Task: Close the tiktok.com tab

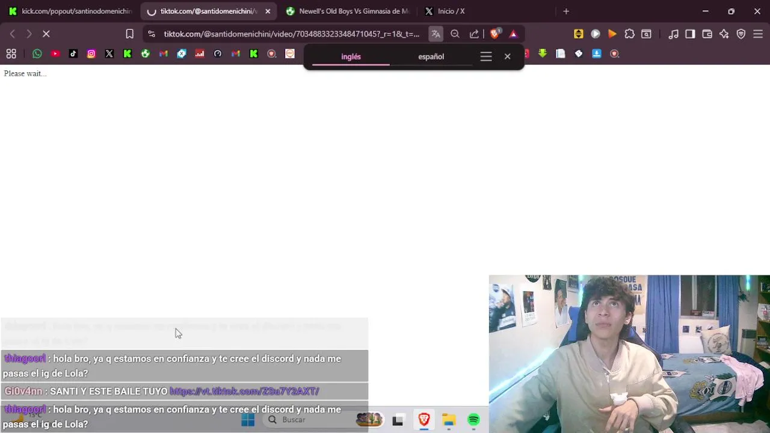Action: (268, 11)
